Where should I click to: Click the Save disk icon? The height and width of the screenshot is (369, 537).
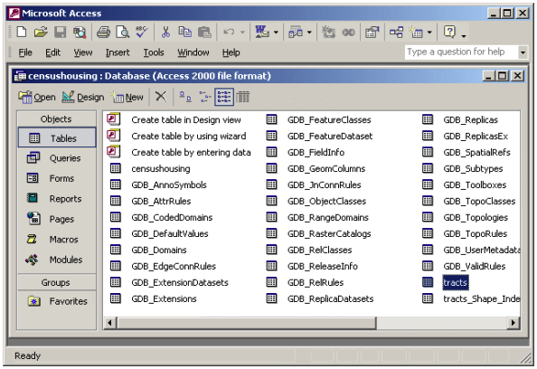[61, 33]
